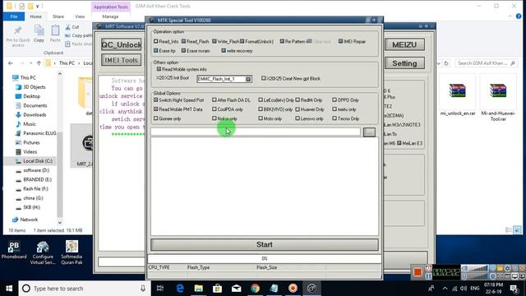Uncheck Read Mobile system info
Viewport: 526px width, 296px height.
coord(159,69)
